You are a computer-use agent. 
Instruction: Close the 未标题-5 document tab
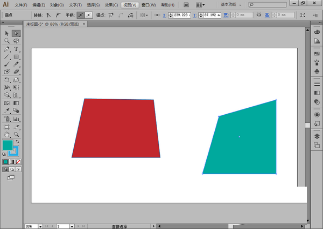[83, 25]
